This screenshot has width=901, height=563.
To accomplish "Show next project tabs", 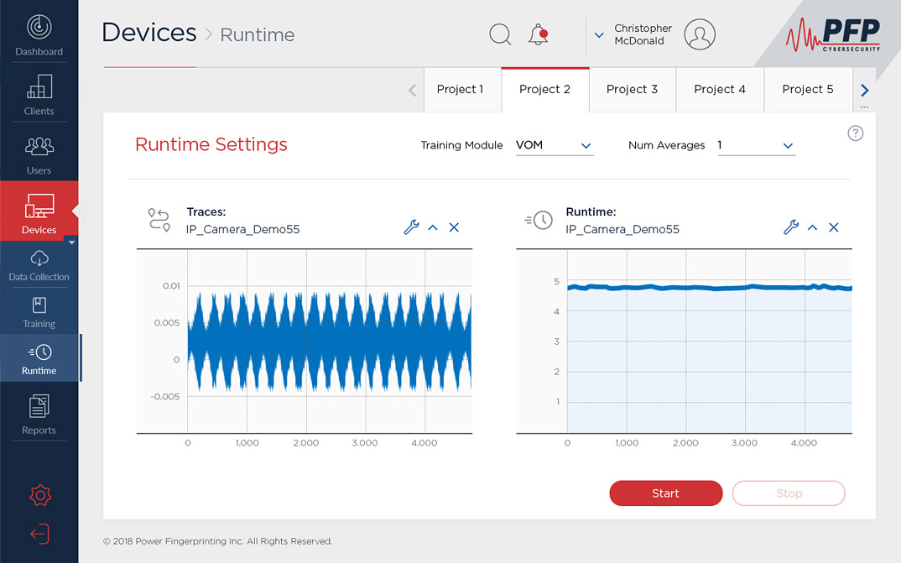I will click(864, 90).
